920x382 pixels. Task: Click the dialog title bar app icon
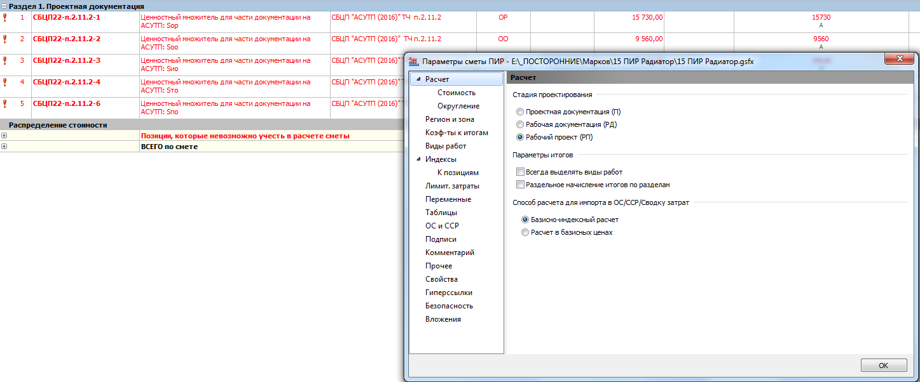tap(414, 62)
